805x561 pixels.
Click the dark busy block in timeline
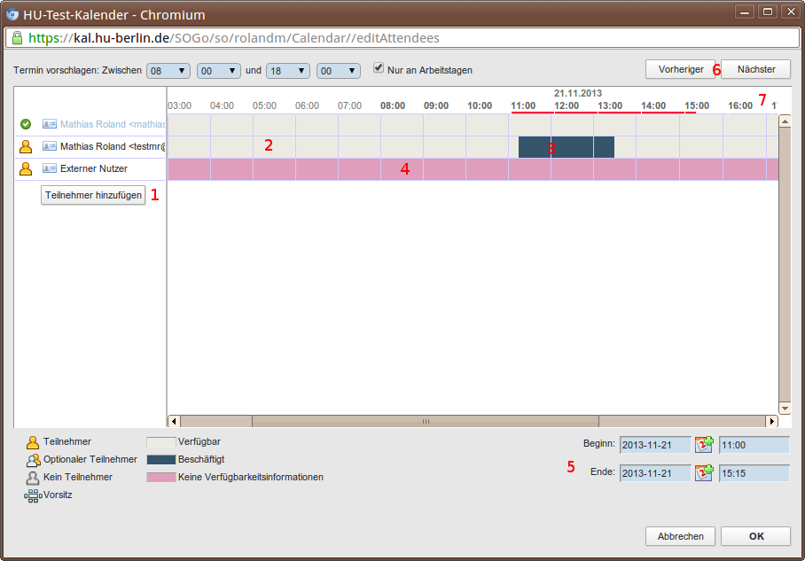click(x=566, y=147)
